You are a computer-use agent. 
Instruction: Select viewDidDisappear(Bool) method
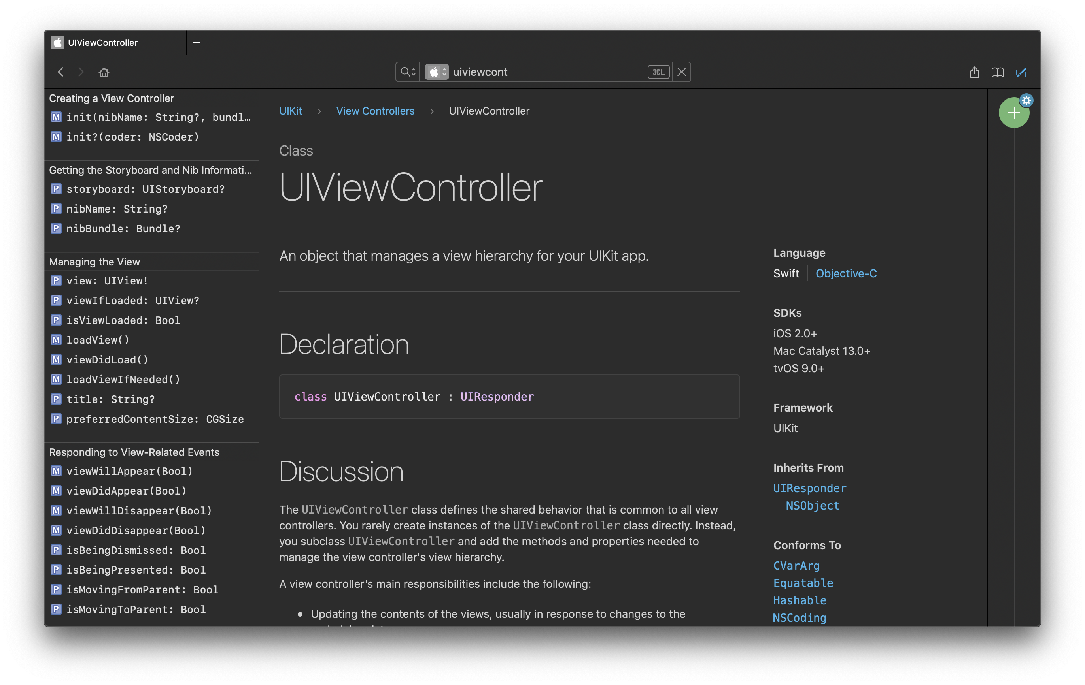click(151, 531)
